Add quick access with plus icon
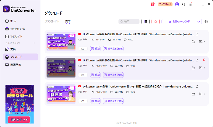213x127 pixels. tap(34, 43)
